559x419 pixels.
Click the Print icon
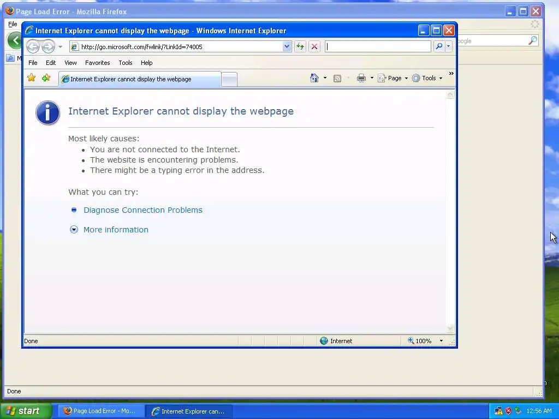(x=361, y=78)
